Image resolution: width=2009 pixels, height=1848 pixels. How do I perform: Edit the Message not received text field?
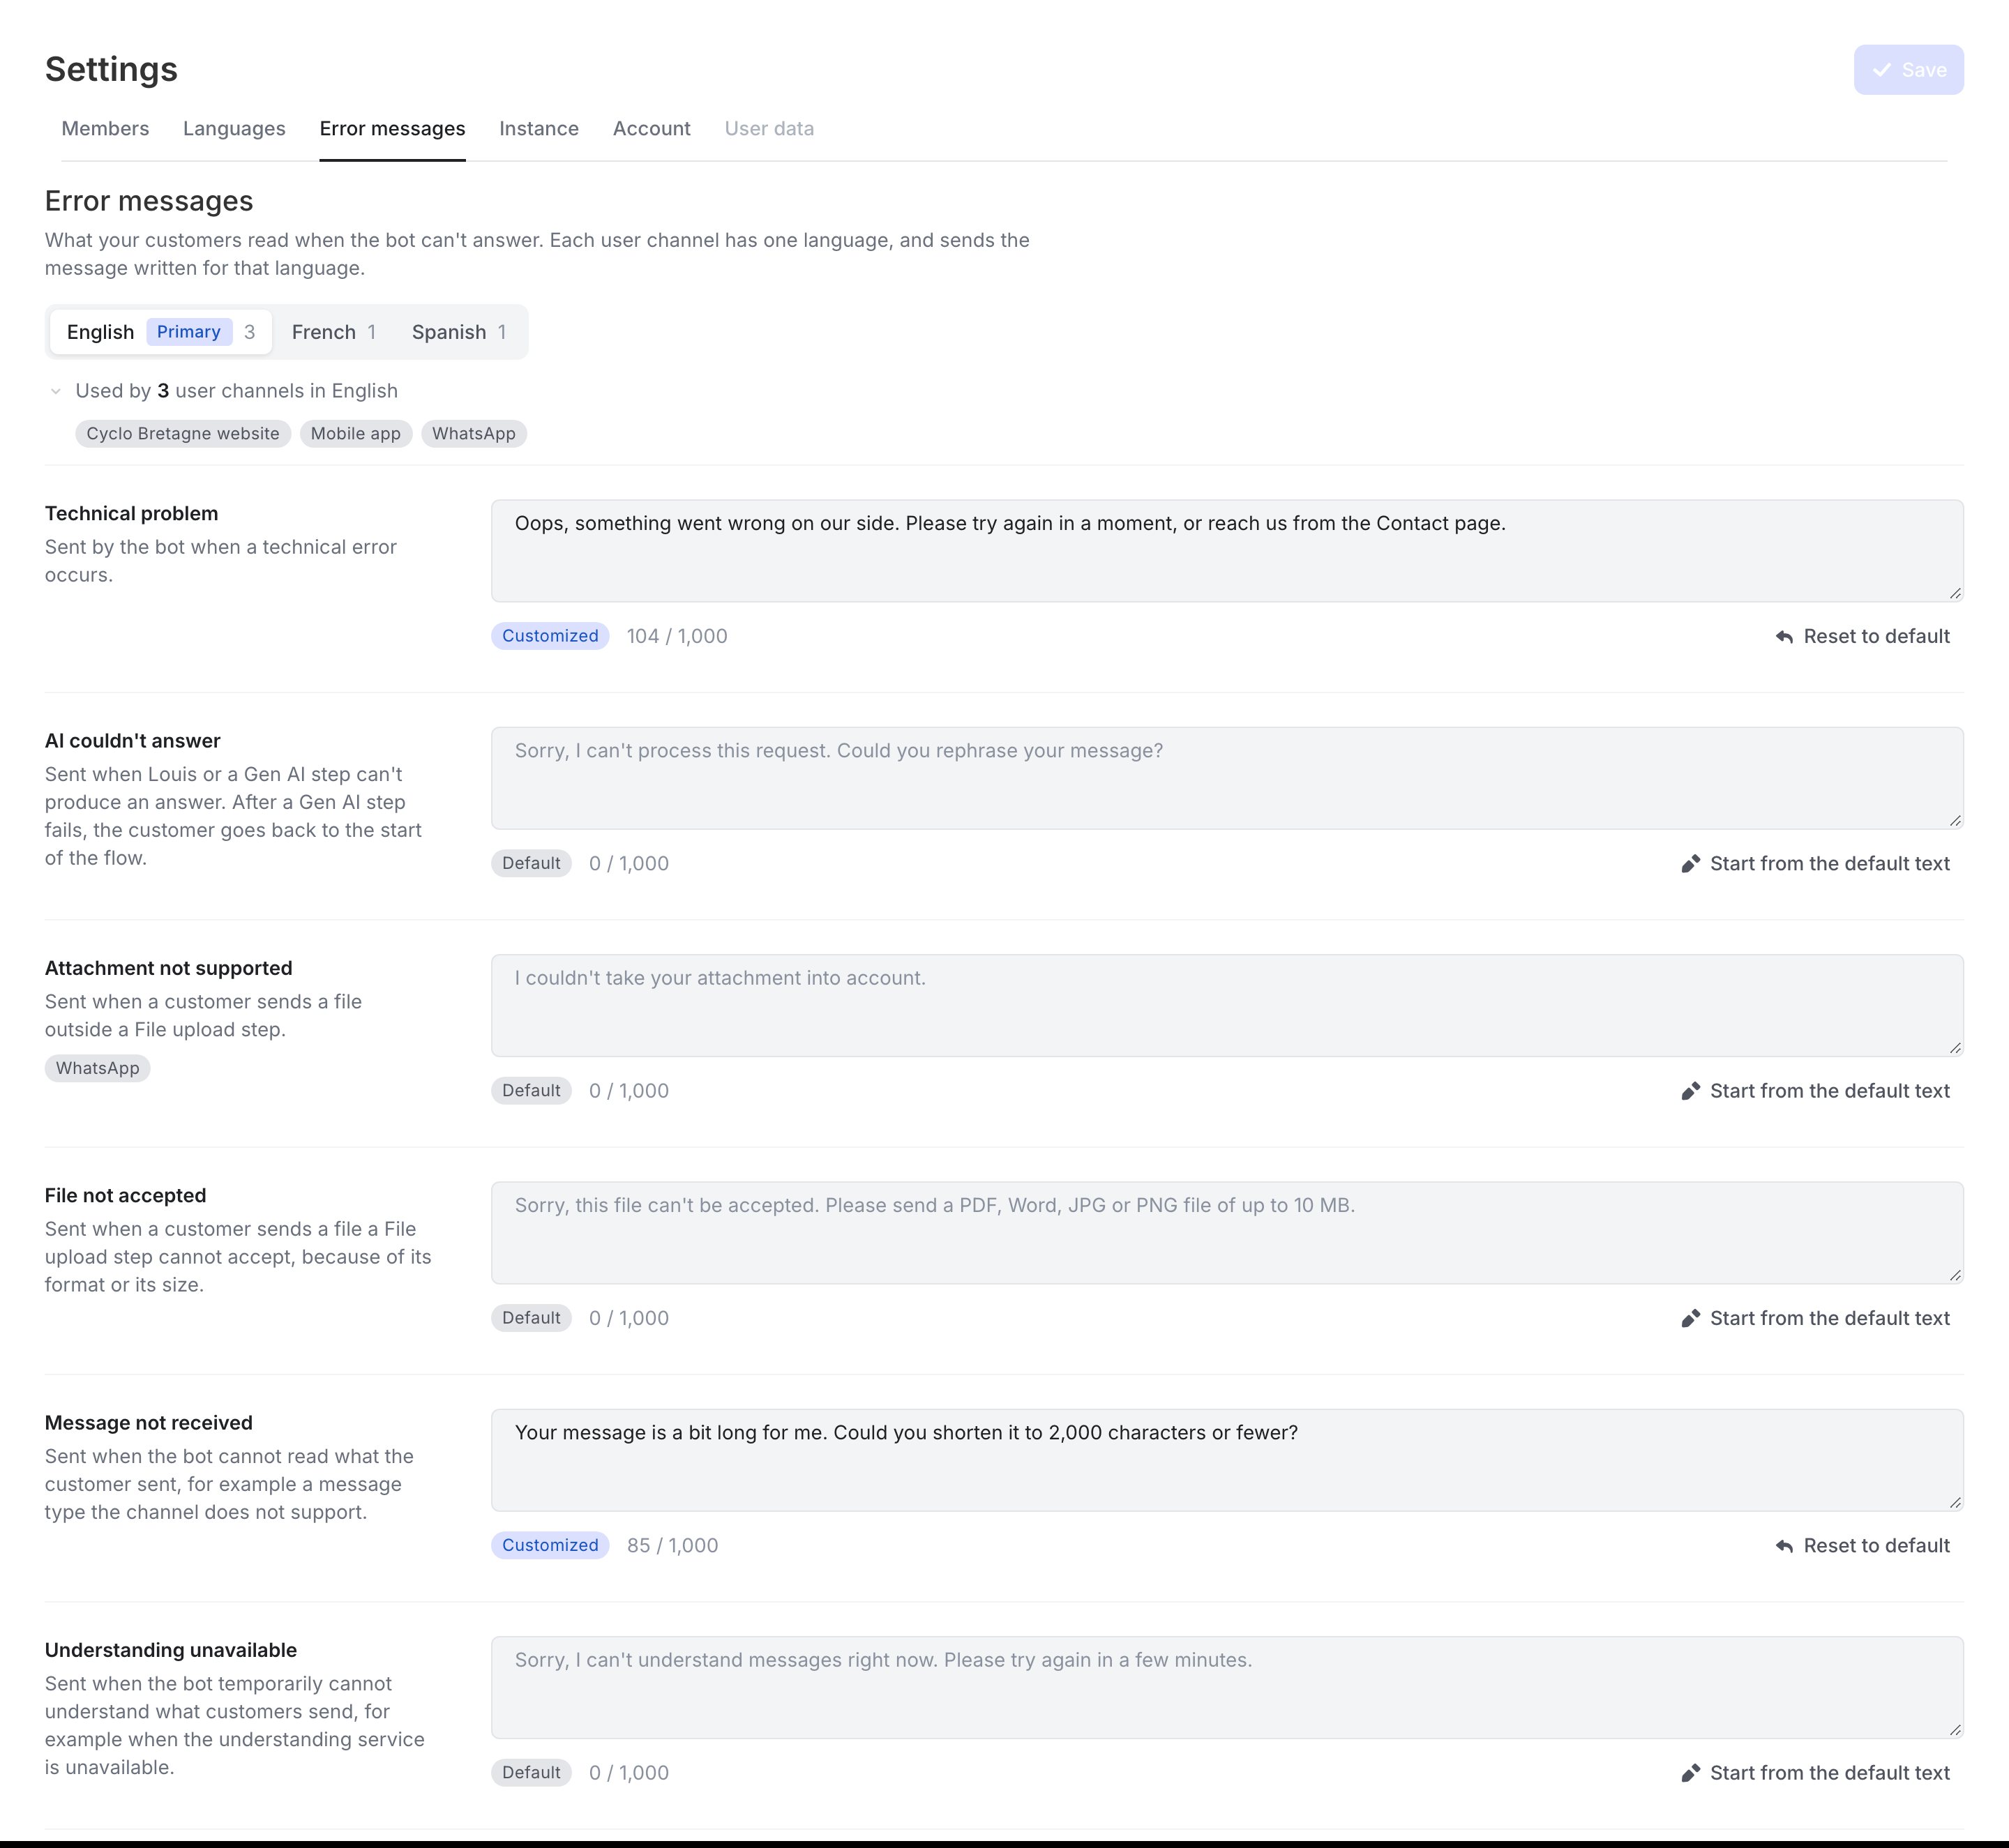[1226, 1460]
